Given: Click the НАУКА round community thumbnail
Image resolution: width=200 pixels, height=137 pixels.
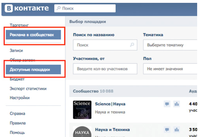Looking at the screenshot, I should coord(82,132).
